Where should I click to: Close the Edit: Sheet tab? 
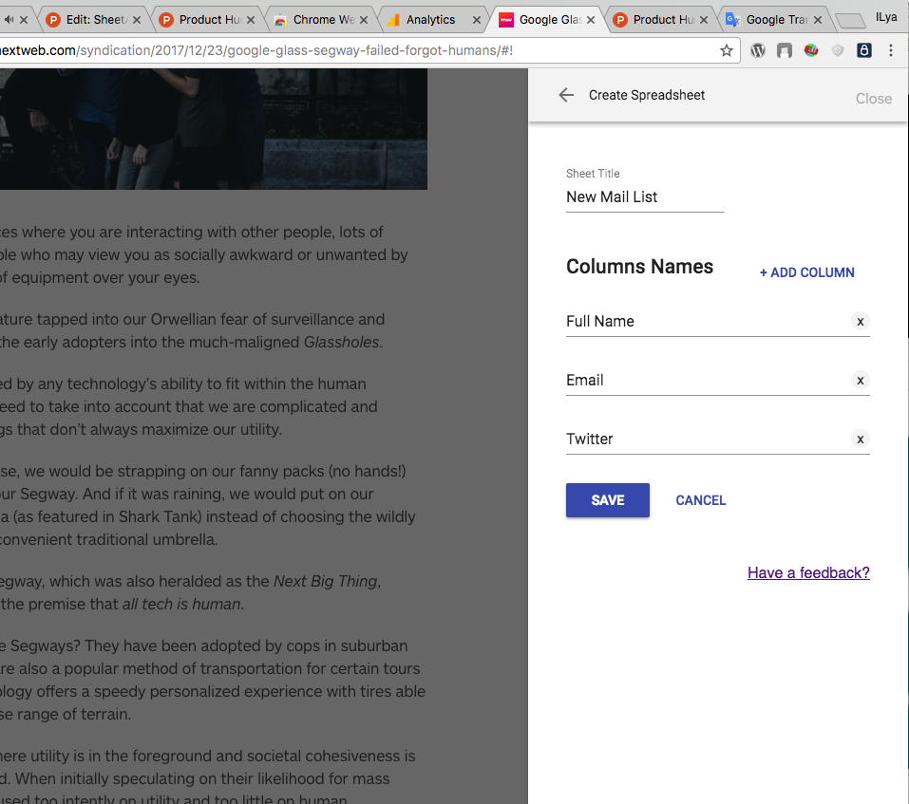tap(136, 20)
